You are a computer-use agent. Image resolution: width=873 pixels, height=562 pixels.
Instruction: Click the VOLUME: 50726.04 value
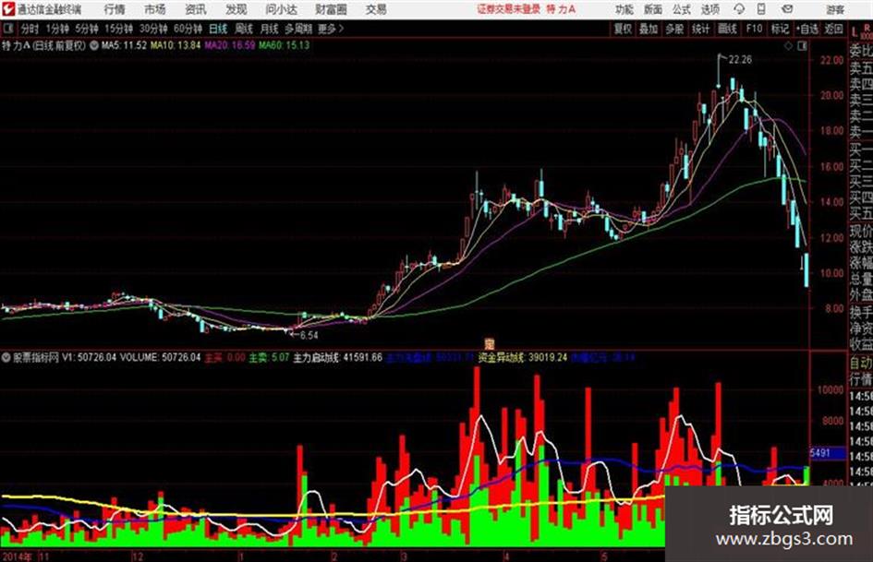tap(161, 357)
